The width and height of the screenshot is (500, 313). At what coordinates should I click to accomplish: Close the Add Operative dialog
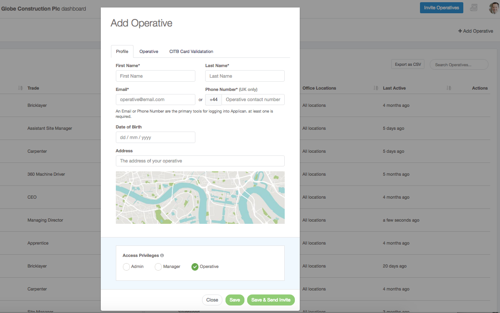212,300
